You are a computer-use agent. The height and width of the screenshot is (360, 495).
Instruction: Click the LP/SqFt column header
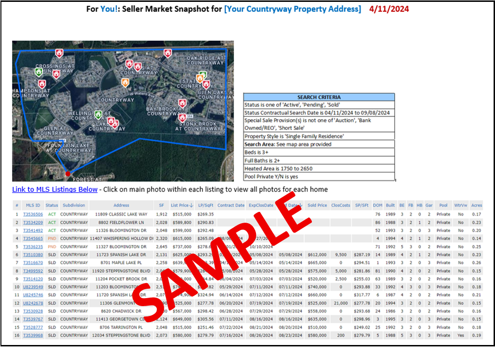pyautogui.click(x=206, y=205)
